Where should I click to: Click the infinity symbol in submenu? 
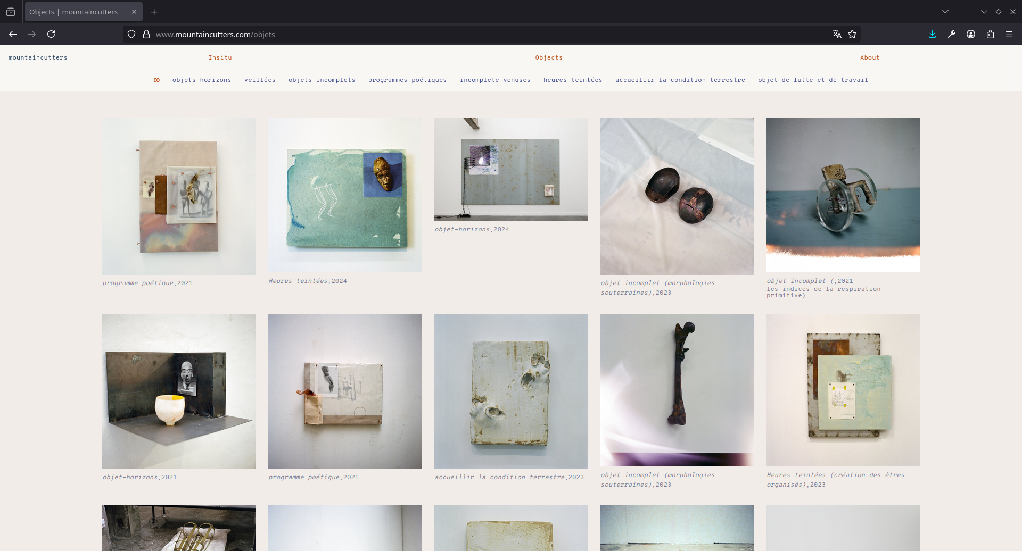click(156, 80)
